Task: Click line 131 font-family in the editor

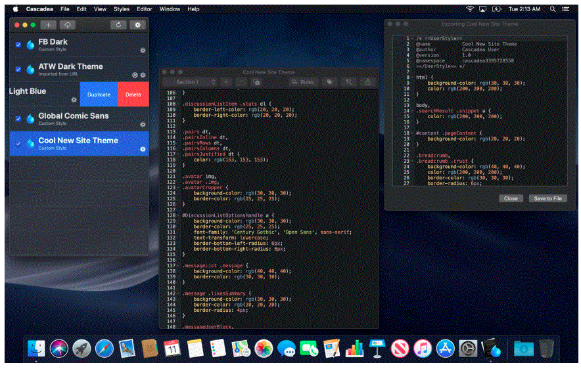Action: click(272, 232)
